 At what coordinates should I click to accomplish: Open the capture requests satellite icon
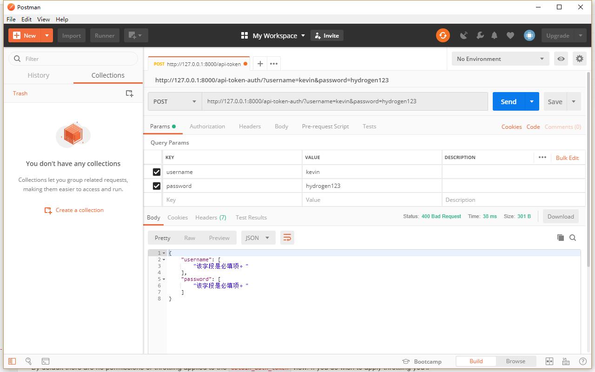coord(463,35)
